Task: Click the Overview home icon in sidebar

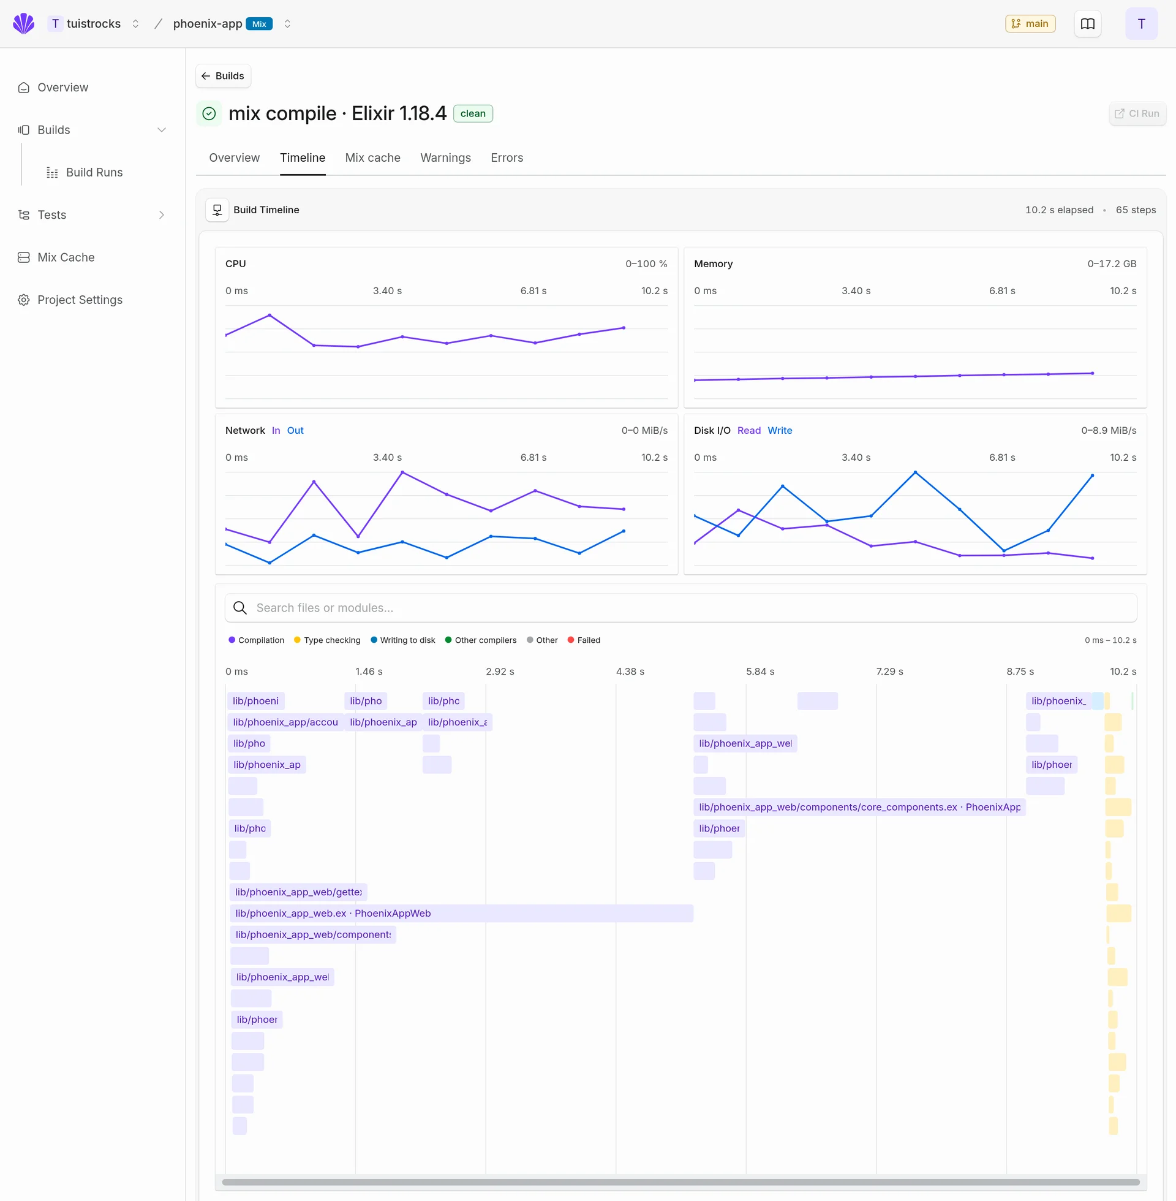Action: pyautogui.click(x=23, y=88)
